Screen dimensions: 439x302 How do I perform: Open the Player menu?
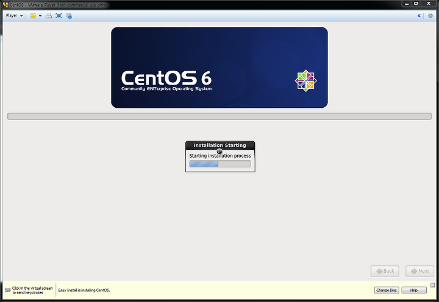[x=14, y=16]
